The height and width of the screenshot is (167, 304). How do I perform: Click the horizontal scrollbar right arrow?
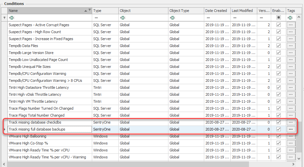(293, 164)
